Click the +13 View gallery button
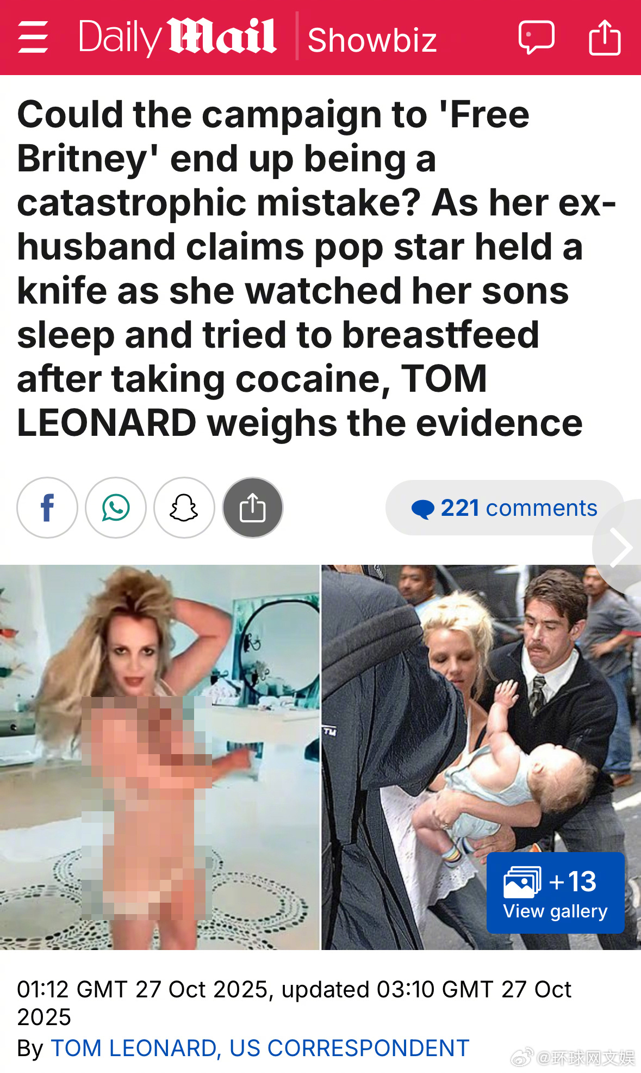This screenshot has width=641, height=1073. (x=555, y=893)
